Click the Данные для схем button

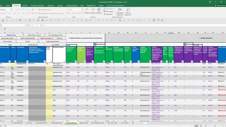(33, 45)
